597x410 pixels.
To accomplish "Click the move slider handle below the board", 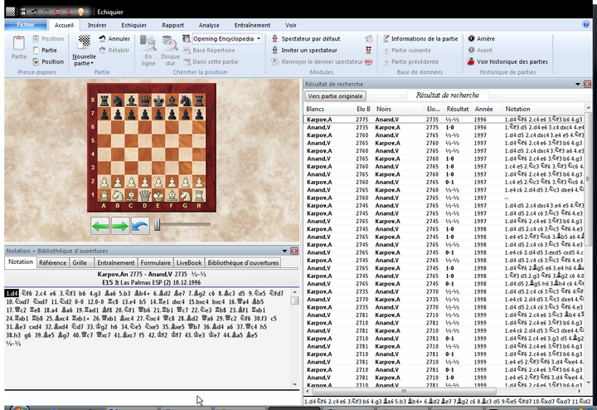I will coord(157,225).
